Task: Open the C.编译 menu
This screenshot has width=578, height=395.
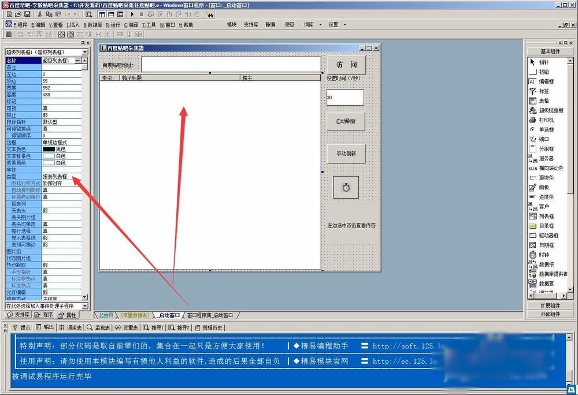Action: click(x=131, y=25)
